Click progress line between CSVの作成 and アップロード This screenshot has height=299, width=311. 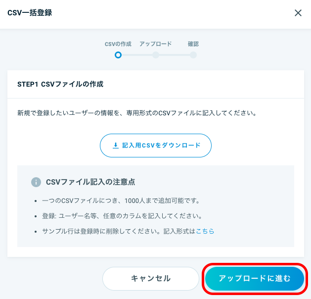coord(137,55)
